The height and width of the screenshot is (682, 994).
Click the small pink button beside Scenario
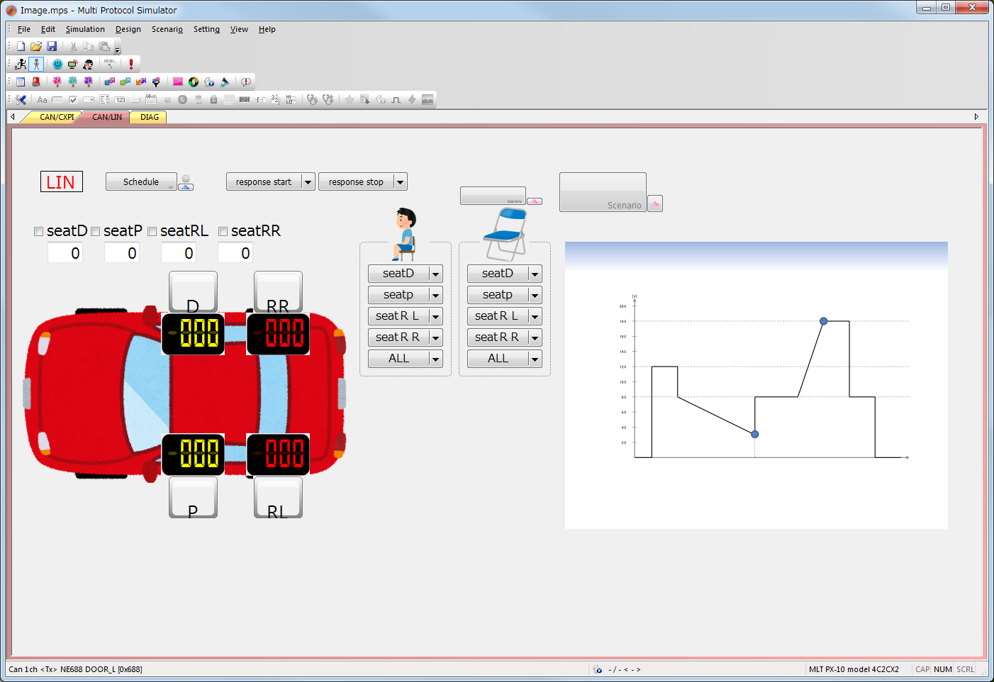click(655, 203)
